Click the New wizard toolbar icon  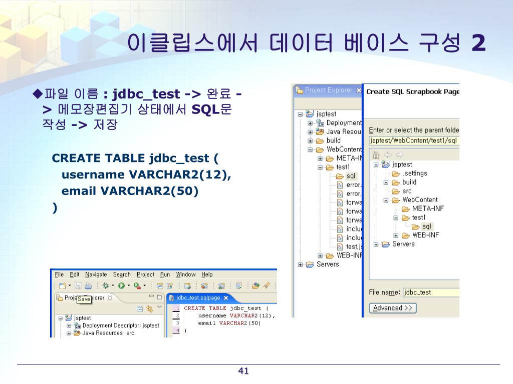[62, 285]
